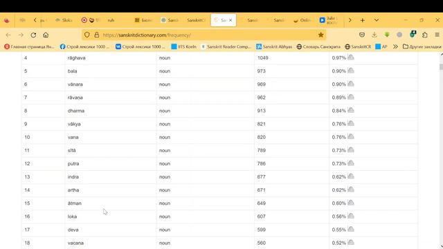
Task: Open chart icon in the ātman row
Action: 351,203
